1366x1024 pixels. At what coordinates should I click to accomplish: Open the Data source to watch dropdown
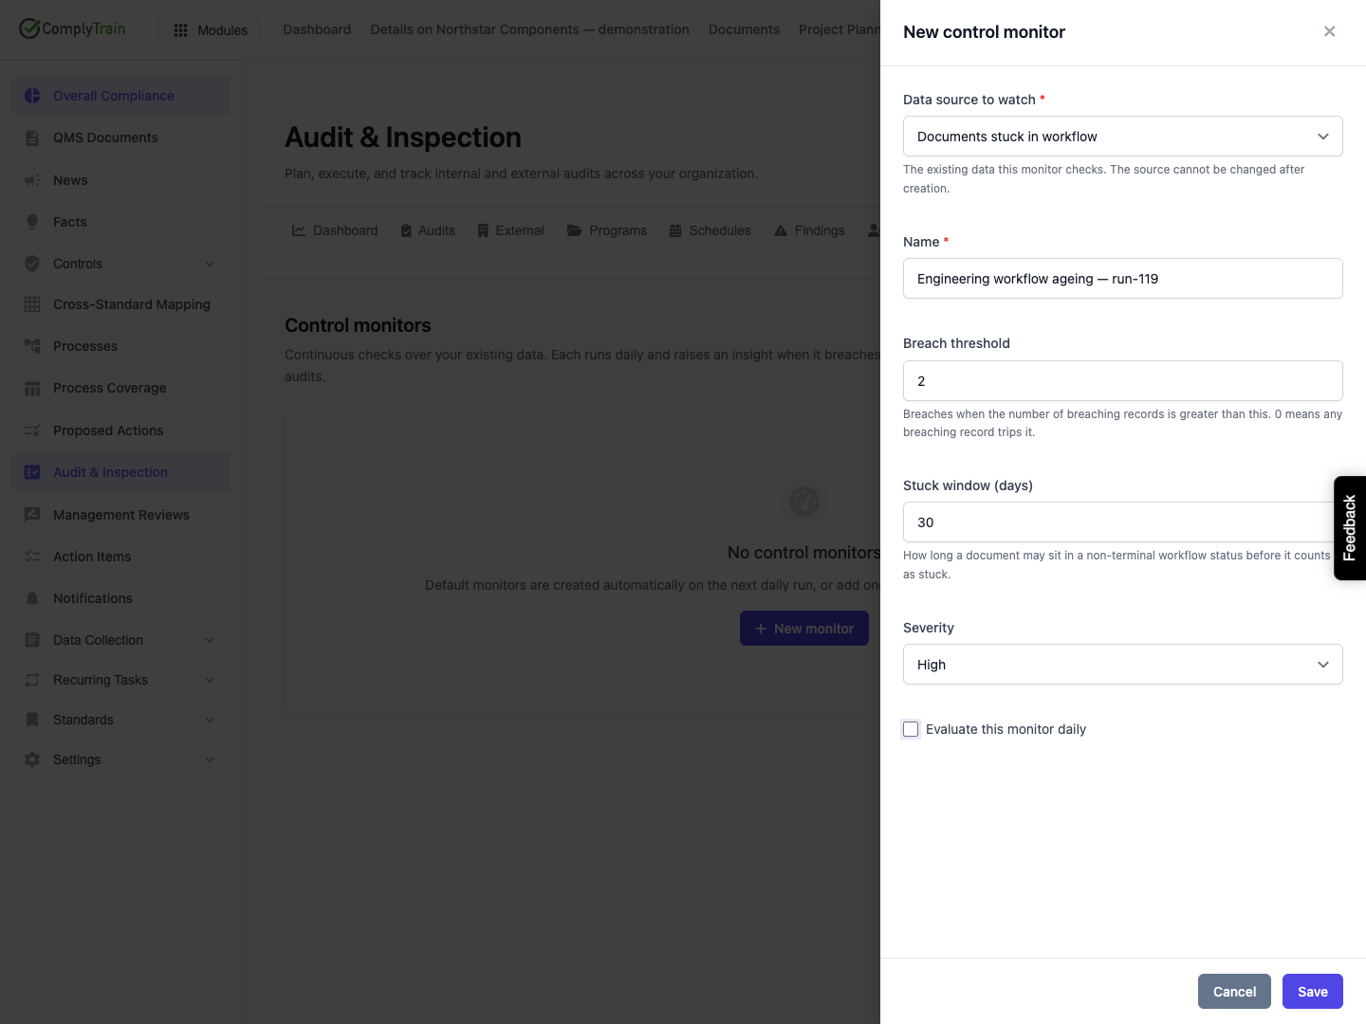pos(1122,137)
